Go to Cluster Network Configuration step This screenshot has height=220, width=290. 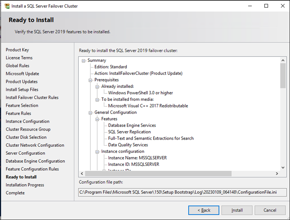tap(35, 145)
